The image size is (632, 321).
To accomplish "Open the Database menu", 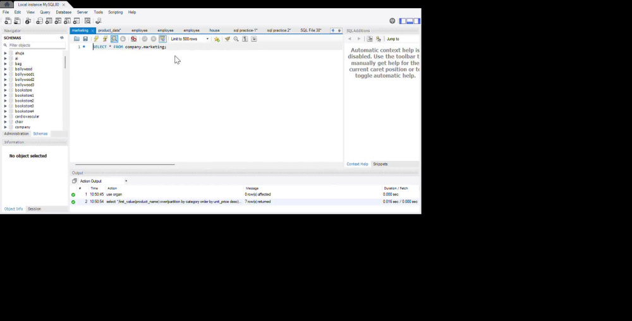I will pos(63,13).
